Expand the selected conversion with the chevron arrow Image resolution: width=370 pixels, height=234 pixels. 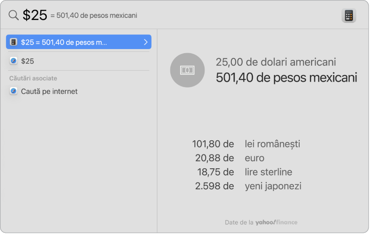click(146, 42)
